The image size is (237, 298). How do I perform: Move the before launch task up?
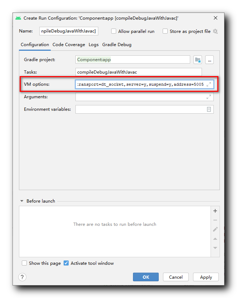click(x=215, y=239)
